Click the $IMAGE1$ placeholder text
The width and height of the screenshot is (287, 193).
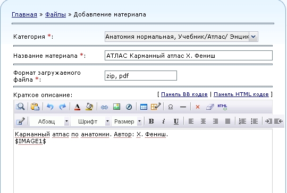pyautogui.click(x=31, y=141)
